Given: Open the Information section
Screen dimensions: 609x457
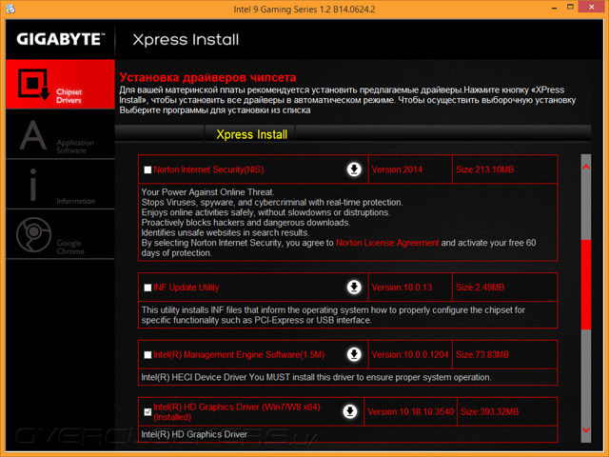Looking at the screenshot, I should [60, 185].
